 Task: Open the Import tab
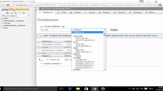(x=119, y=12)
